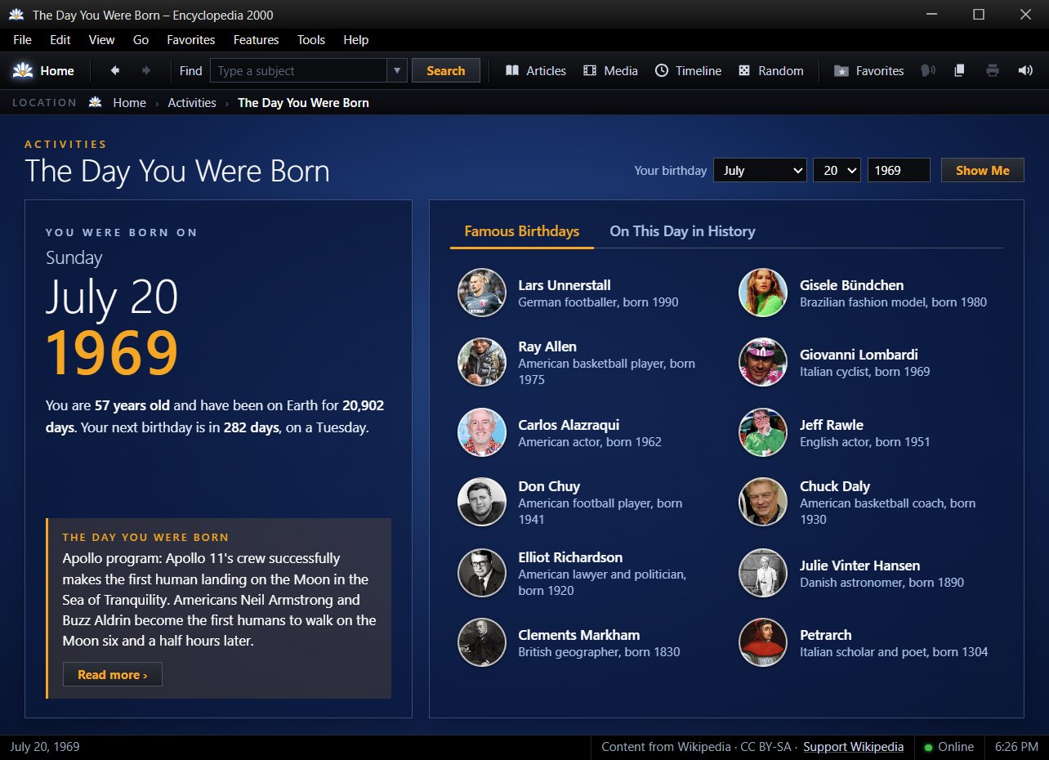The image size is (1049, 760).
Task: Expand the Find subject dropdown arrow
Action: (x=397, y=71)
